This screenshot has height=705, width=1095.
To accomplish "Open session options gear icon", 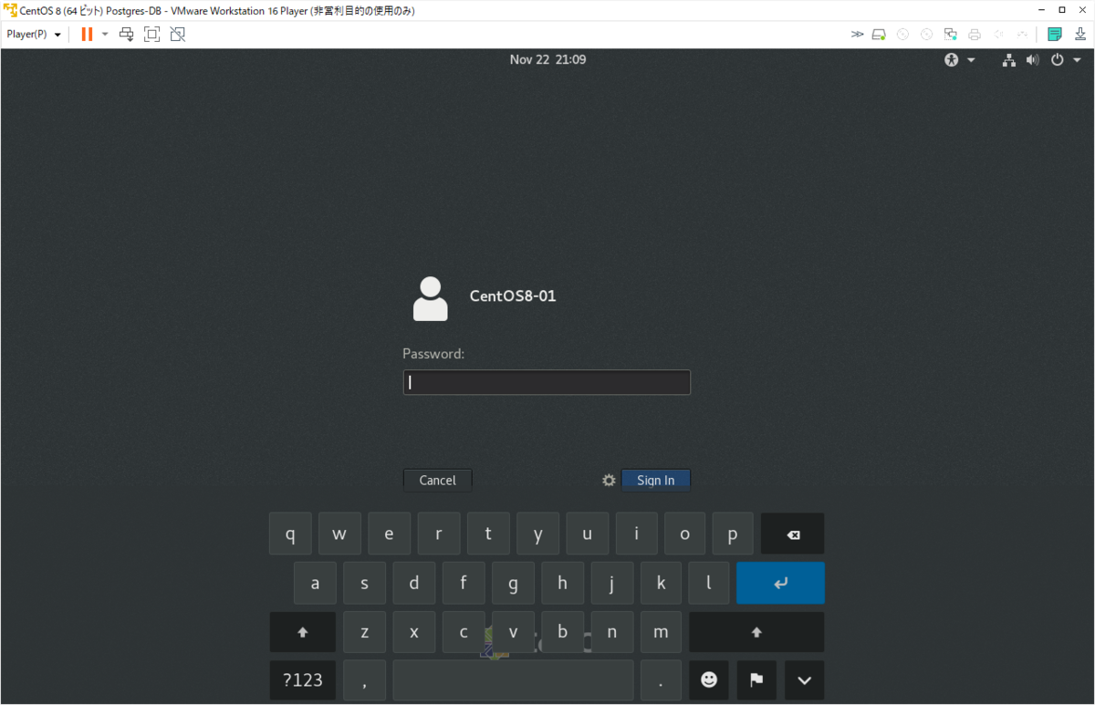I will [x=609, y=480].
